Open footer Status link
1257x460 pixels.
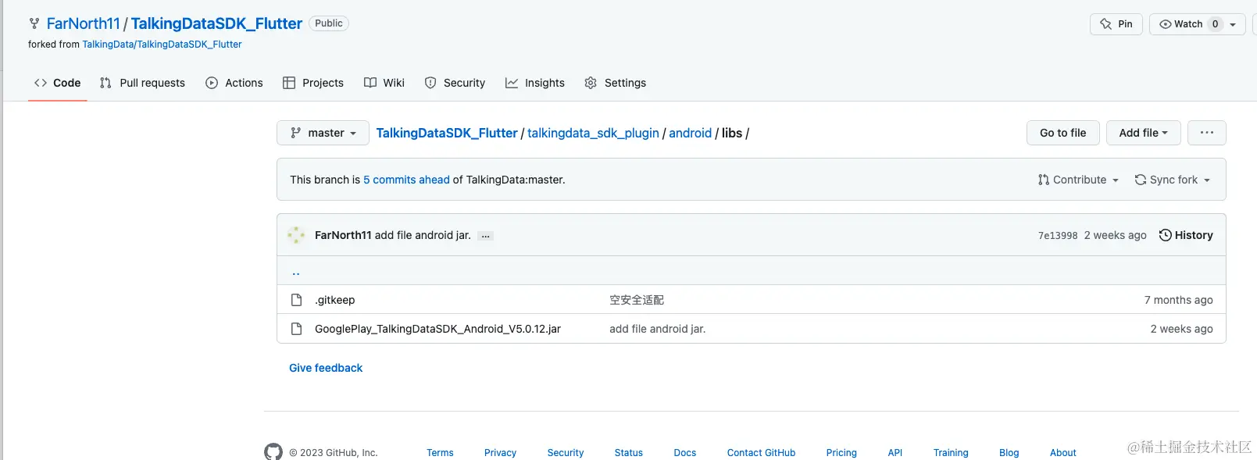pyautogui.click(x=629, y=452)
